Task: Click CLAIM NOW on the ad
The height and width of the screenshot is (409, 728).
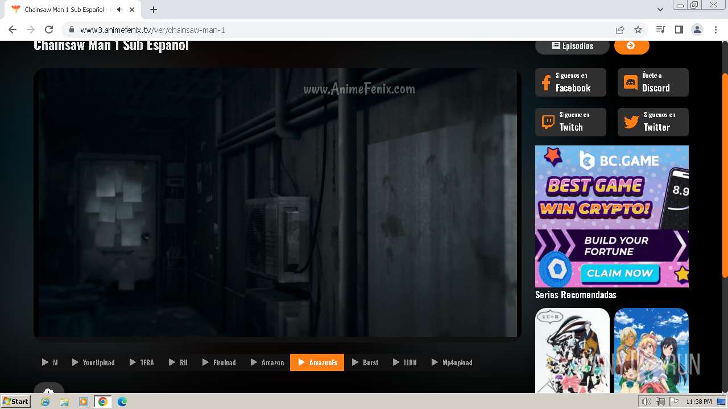Action: pos(619,273)
